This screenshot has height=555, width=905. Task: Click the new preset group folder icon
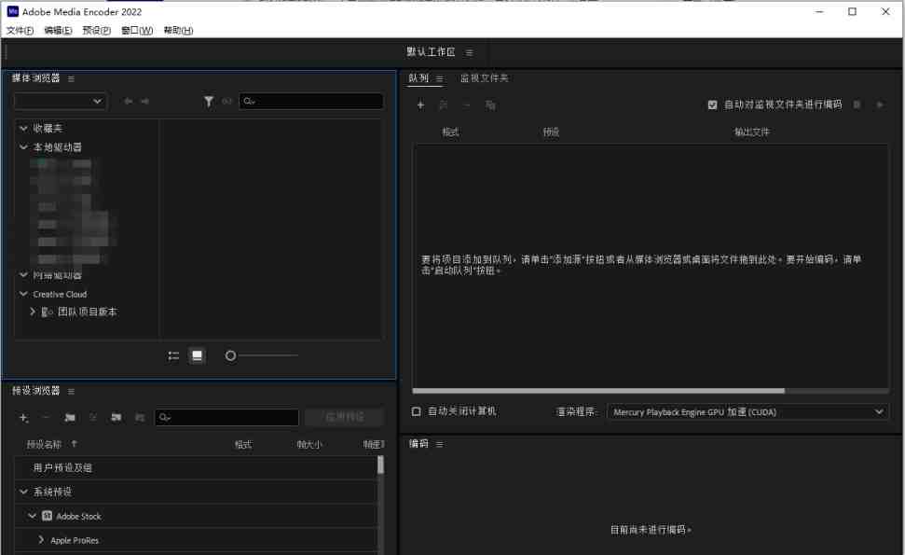67,417
